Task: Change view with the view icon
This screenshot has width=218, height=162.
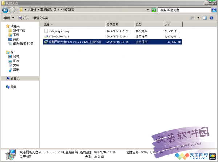Action: (x=193, y=18)
